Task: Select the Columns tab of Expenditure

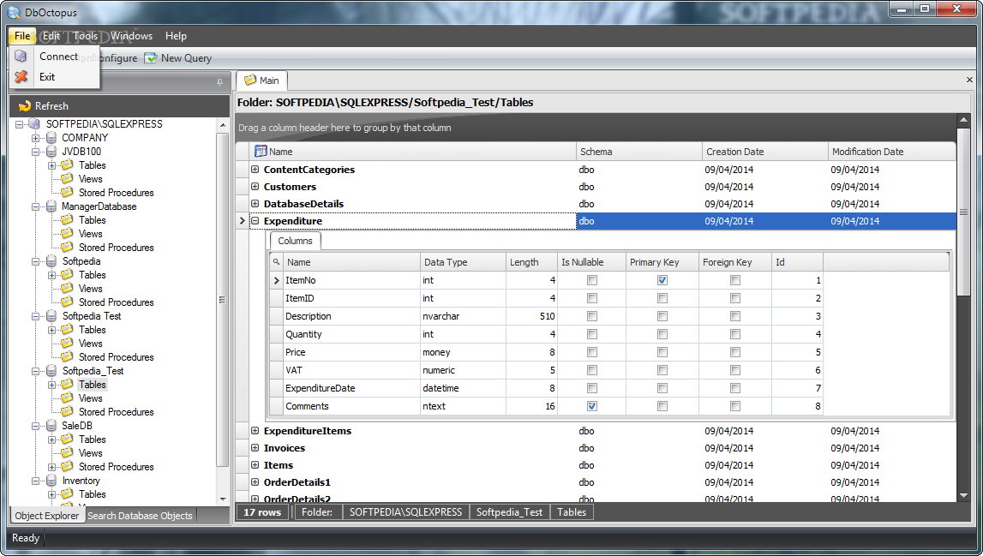Action: pyautogui.click(x=296, y=241)
